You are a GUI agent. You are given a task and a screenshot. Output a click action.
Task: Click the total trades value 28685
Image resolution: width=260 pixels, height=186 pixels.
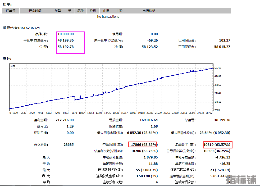69,145
